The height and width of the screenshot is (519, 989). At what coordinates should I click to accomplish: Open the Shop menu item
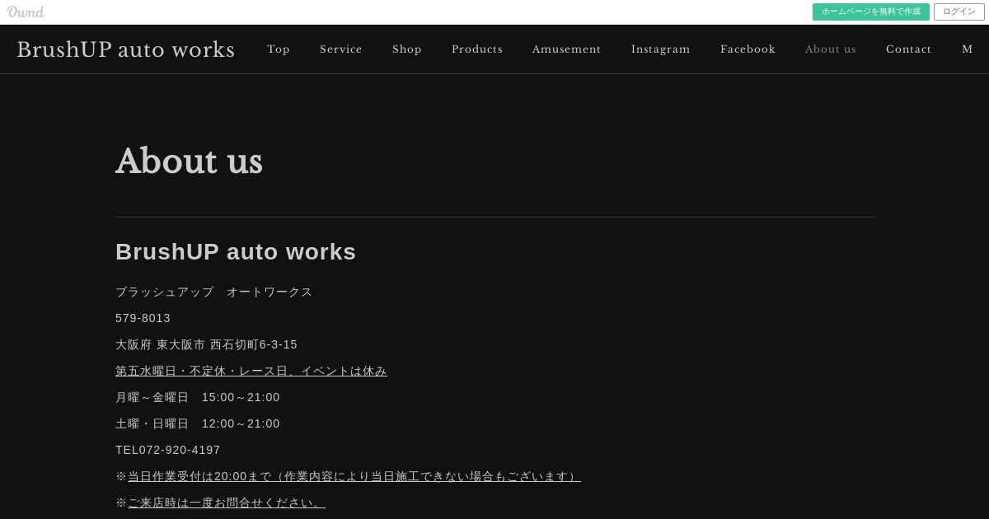pyautogui.click(x=407, y=49)
